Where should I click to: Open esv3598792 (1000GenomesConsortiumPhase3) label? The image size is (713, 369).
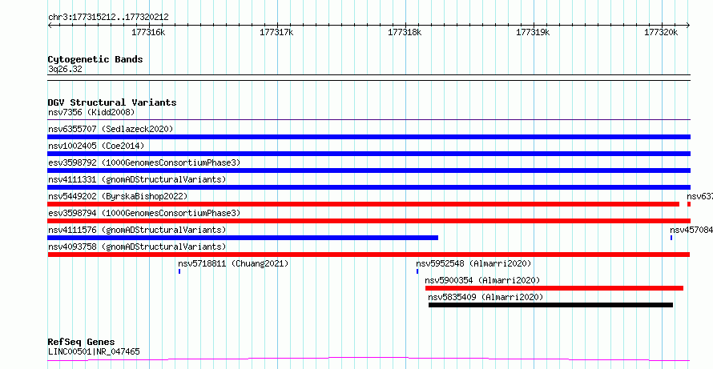point(144,162)
